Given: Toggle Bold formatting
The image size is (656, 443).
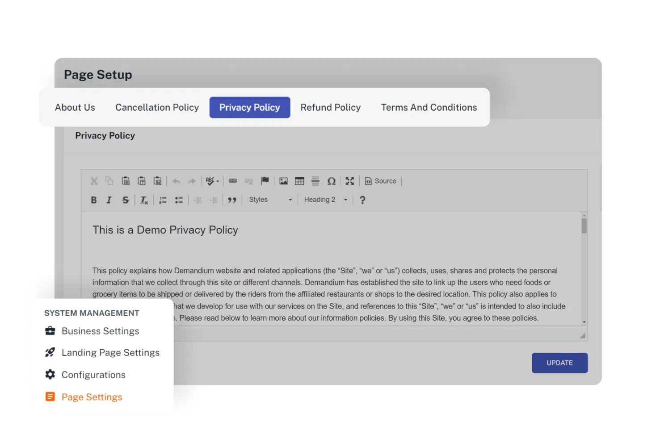Looking at the screenshot, I should point(94,200).
